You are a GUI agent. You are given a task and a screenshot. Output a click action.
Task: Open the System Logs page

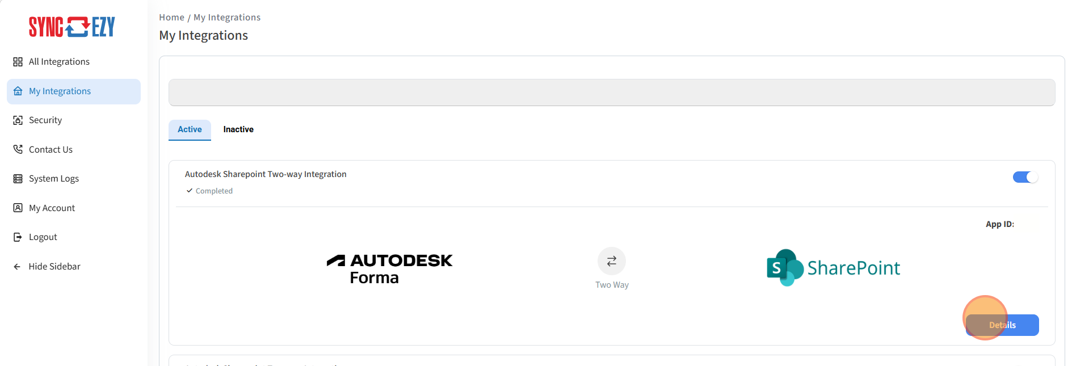(54, 179)
